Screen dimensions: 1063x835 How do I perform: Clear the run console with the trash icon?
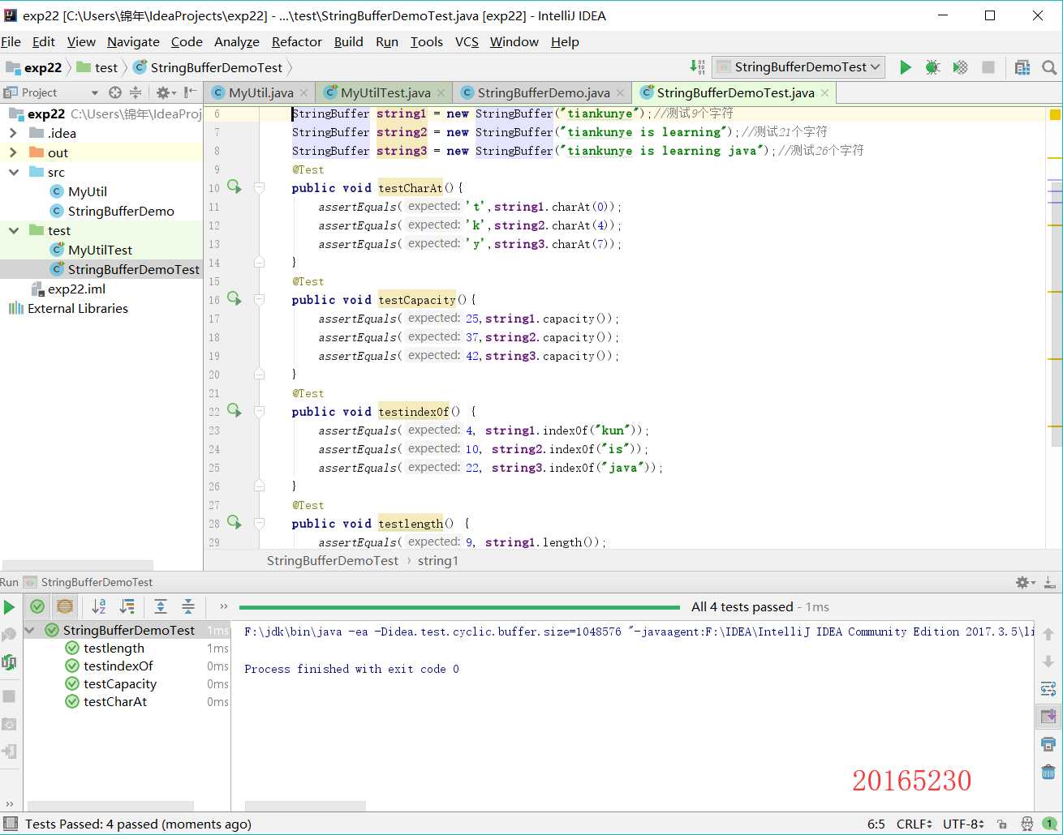click(1048, 771)
